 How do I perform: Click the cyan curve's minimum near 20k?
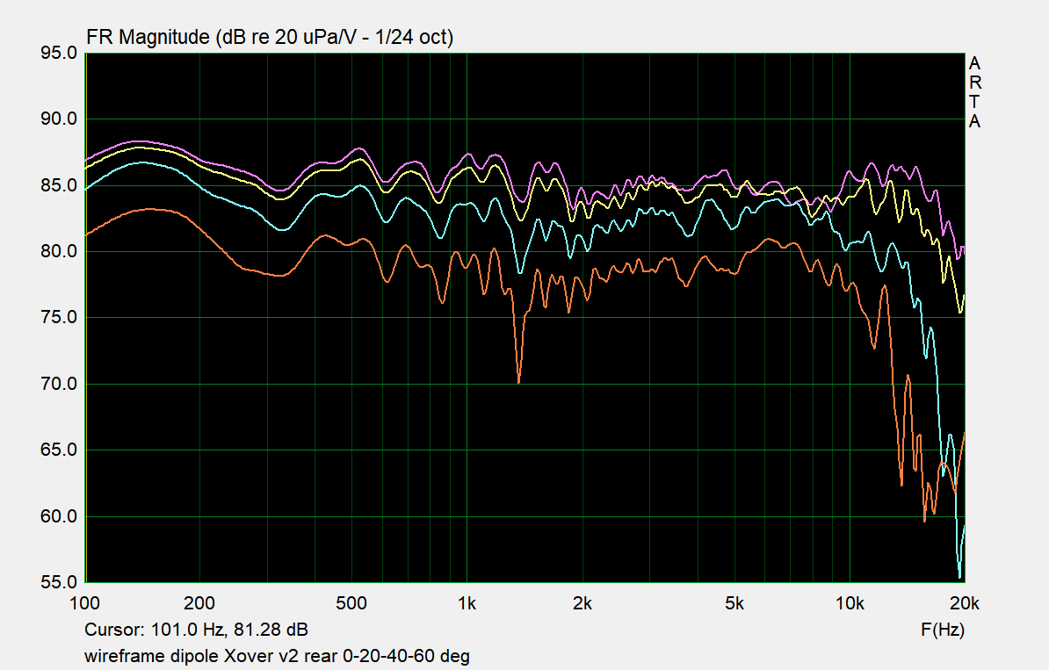(959, 575)
